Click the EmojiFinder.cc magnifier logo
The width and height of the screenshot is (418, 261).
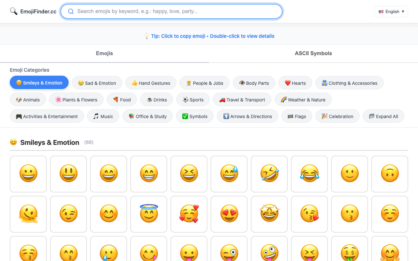pos(14,11)
